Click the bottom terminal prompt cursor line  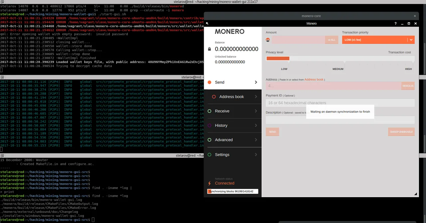click(x=47, y=220)
